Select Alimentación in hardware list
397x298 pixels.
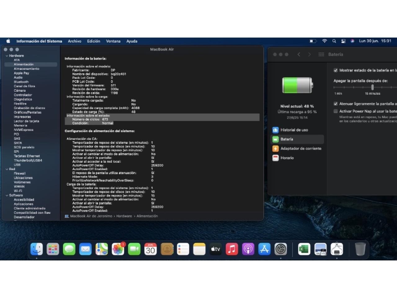(31, 64)
